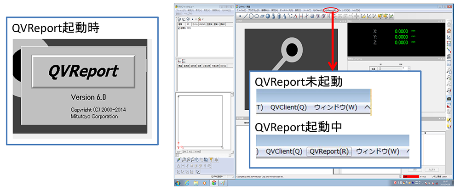Open ヘルプ(H) menu in QVPAK window

click(356, 10)
